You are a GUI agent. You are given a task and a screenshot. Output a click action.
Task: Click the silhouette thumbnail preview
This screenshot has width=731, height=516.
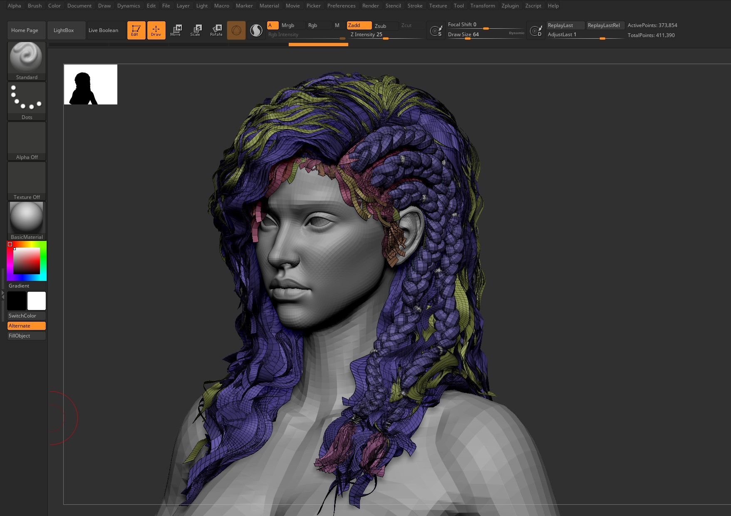91,84
